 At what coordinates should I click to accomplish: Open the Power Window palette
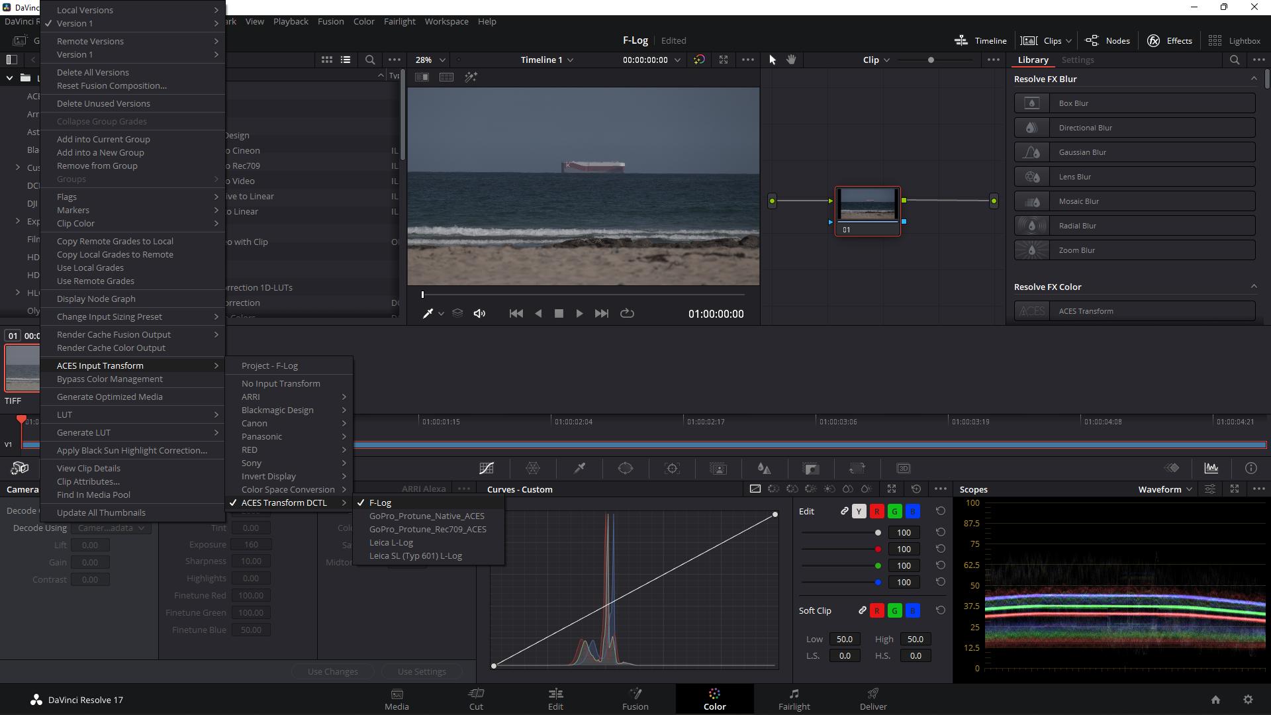tap(626, 468)
